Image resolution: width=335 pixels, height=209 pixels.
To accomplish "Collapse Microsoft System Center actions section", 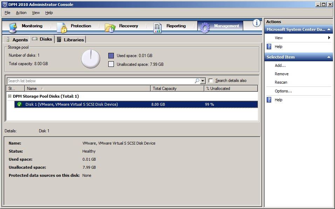I will click(329, 29).
